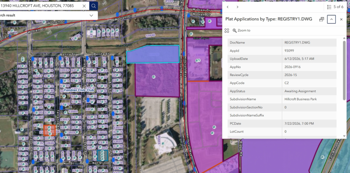Screen dimensions: 350x173
Task: Select the DocName value REGISTRY1.DWG
Action: [297, 43]
